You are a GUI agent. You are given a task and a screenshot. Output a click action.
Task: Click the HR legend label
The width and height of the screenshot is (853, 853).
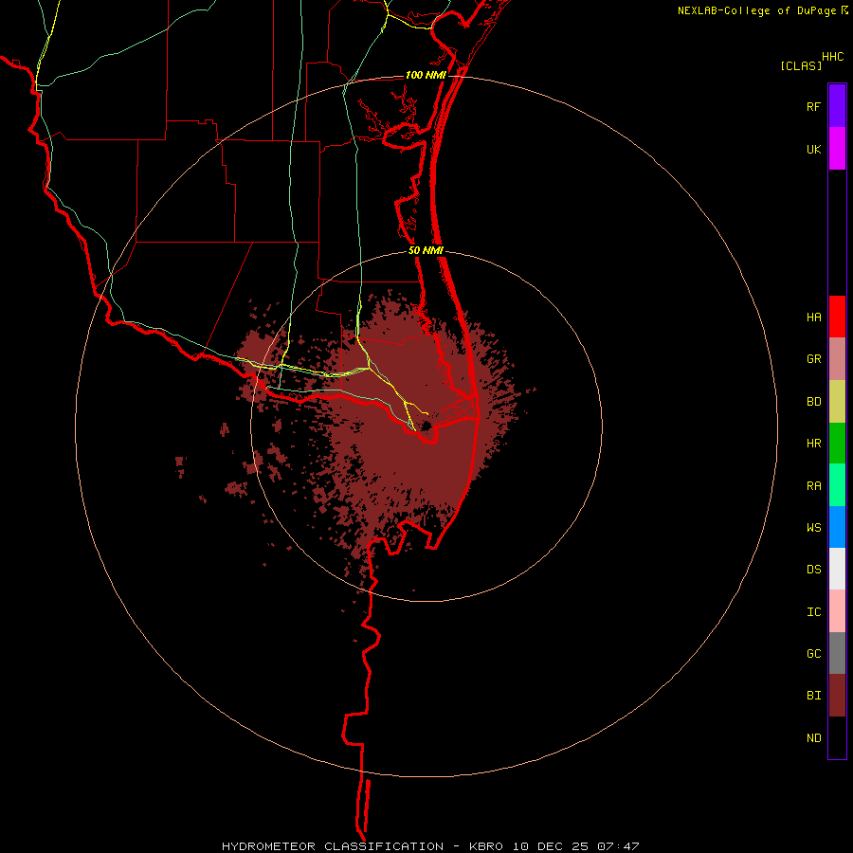point(813,444)
